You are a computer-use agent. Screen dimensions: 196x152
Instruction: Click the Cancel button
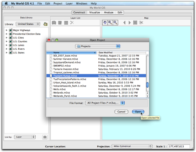121,112
